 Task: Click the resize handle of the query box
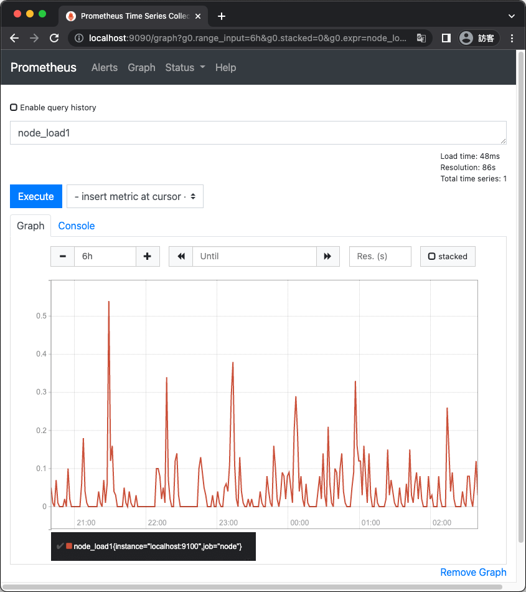503,141
